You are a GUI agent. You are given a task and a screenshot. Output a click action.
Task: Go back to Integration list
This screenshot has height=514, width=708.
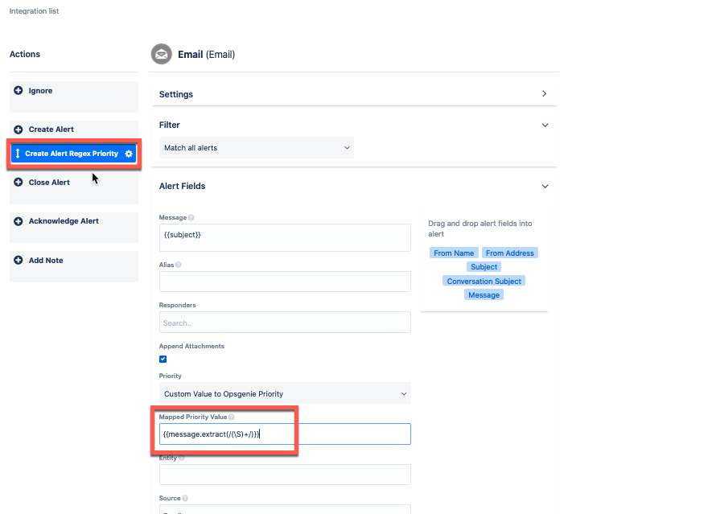coord(35,10)
